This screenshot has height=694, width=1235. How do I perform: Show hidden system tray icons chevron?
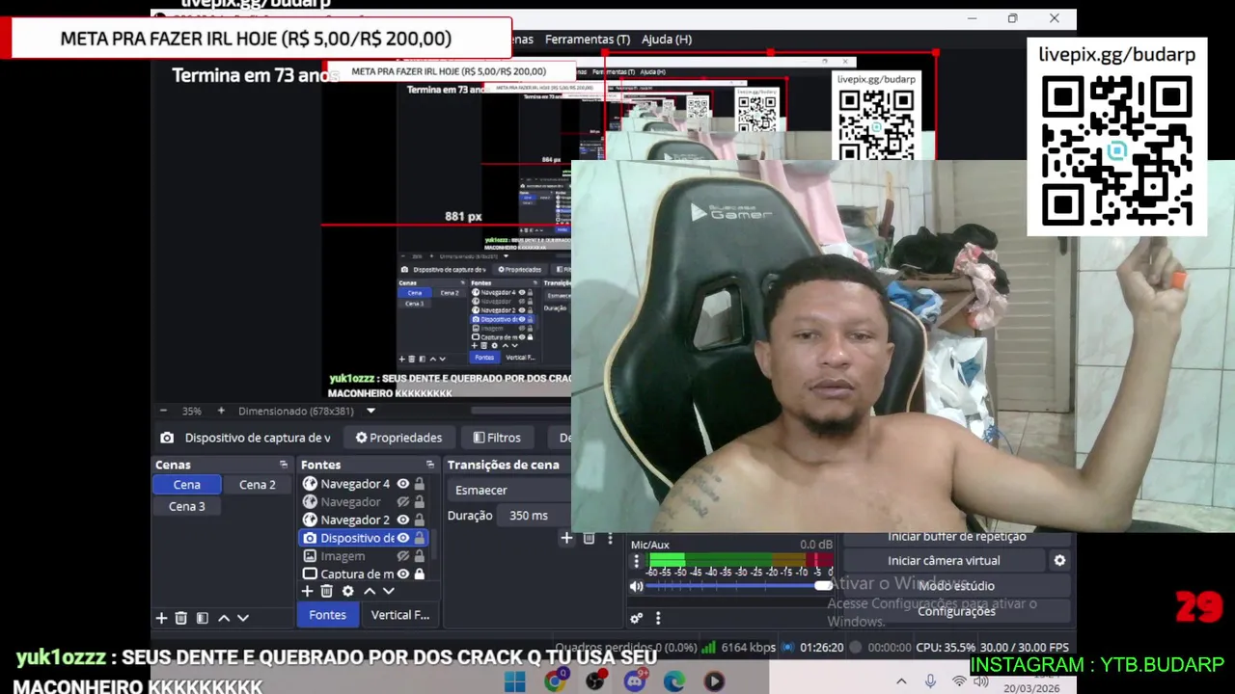pos(901,681)
